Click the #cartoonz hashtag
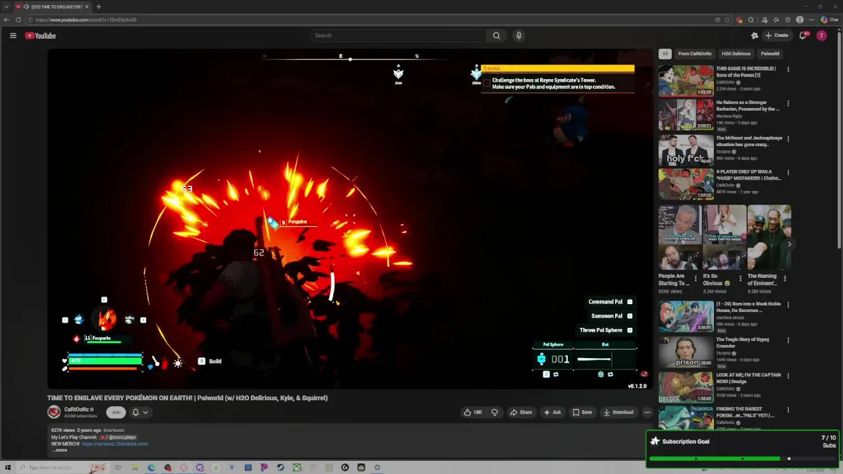Screen dimensions: 843x474 pos(113,431)
